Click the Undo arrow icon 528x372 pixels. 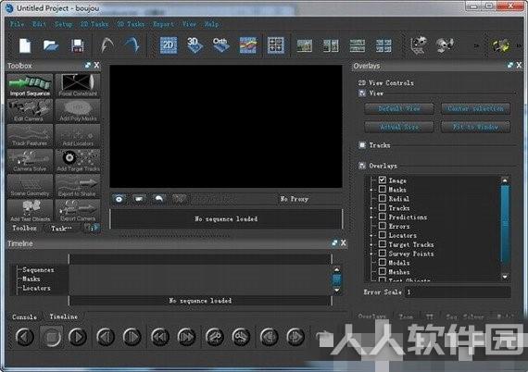point(107,45)
